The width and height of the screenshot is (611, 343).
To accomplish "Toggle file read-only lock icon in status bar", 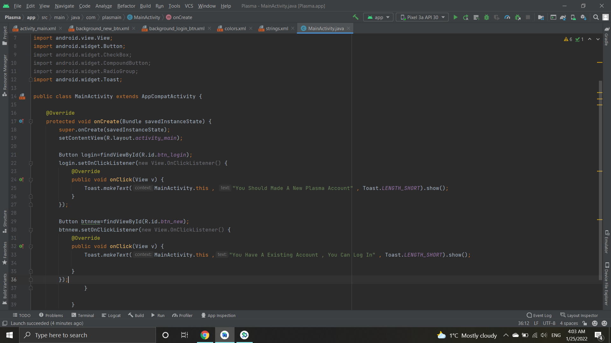I will pyautogui.click(x=585, y=323).
